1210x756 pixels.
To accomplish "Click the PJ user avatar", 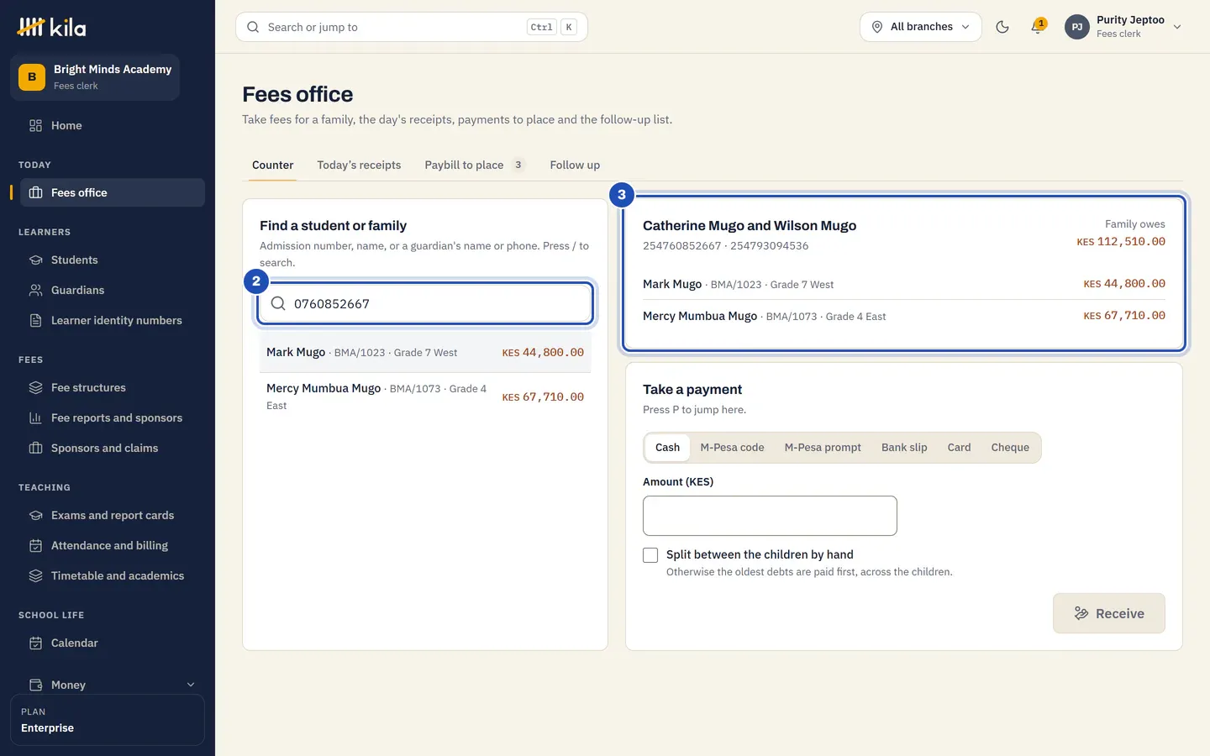I will (x=1077, y=27).
